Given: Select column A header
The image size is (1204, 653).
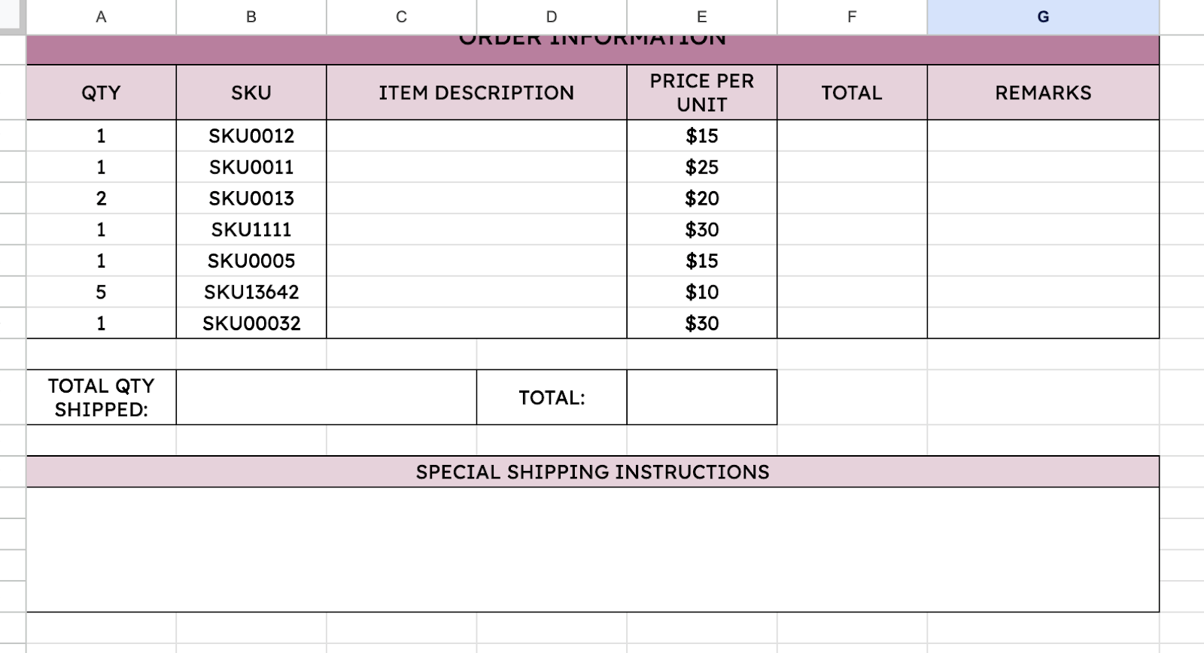Looking at the screenshot, I should pyautogui.click(x=101, y=17).
